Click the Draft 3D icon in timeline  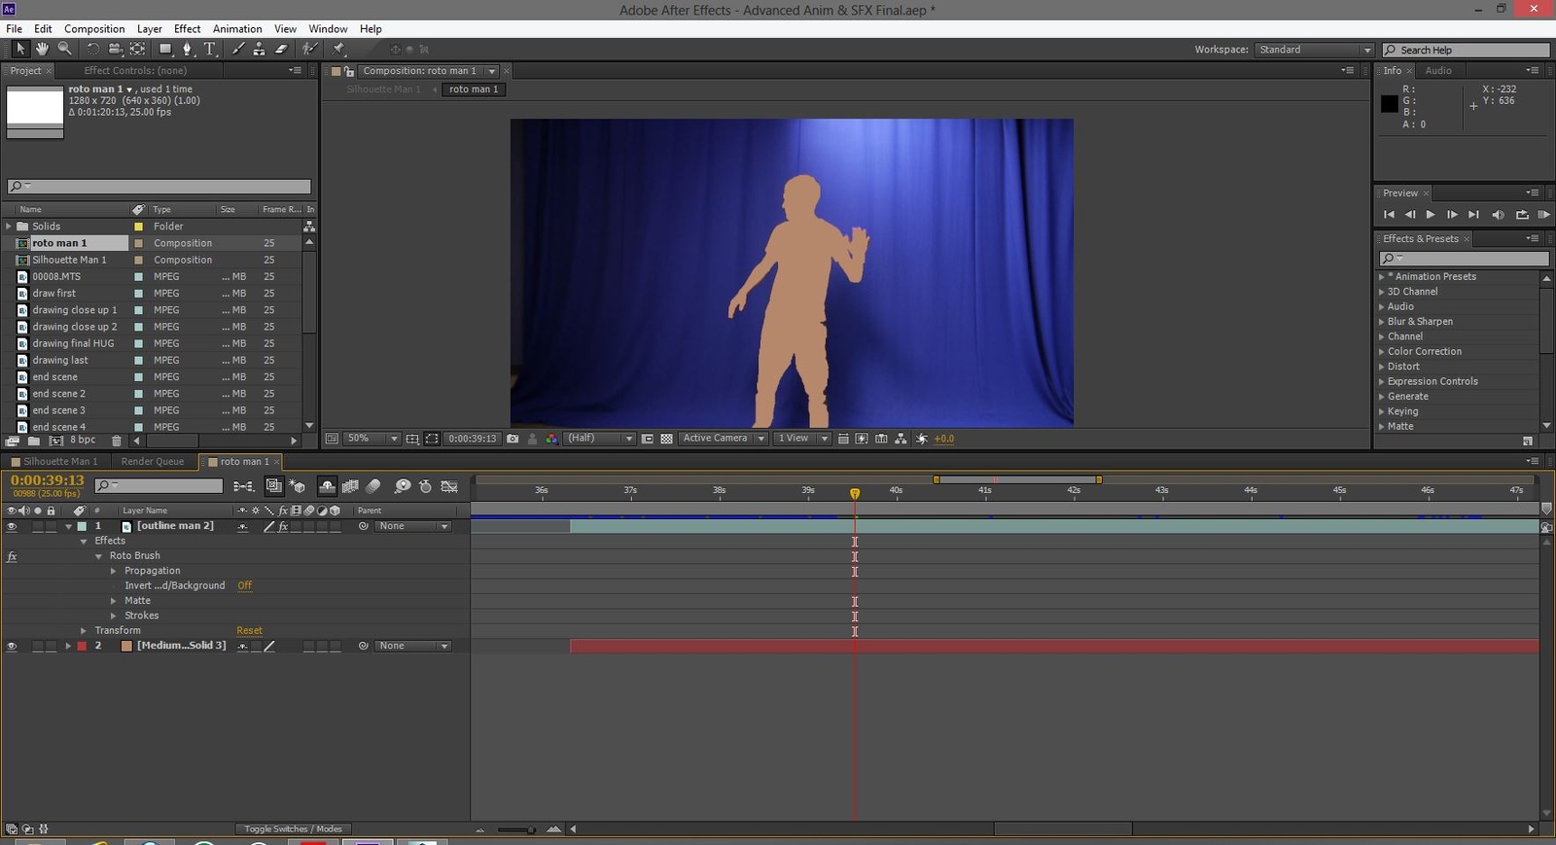coord(298,486)
